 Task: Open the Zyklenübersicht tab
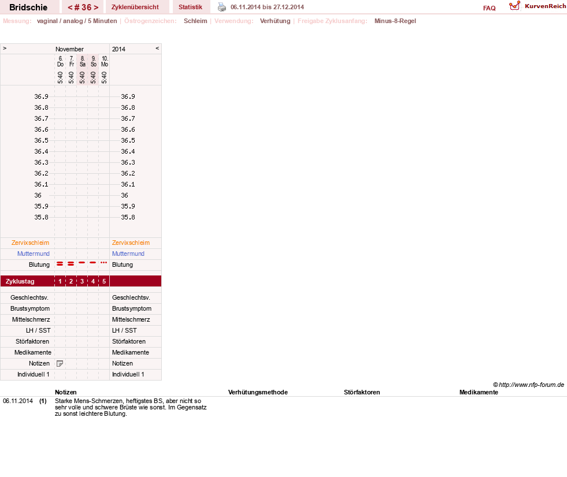[x=135, y=7]
